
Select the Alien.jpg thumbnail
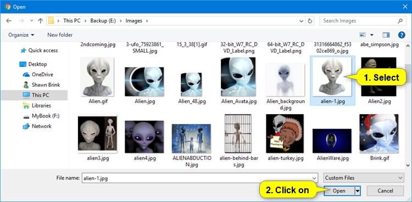[144, 82]
